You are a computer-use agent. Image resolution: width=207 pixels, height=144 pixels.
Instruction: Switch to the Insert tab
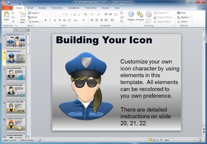[30, 8]
